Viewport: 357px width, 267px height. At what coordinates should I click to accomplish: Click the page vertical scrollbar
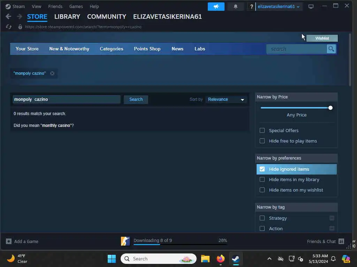[350, 60]
